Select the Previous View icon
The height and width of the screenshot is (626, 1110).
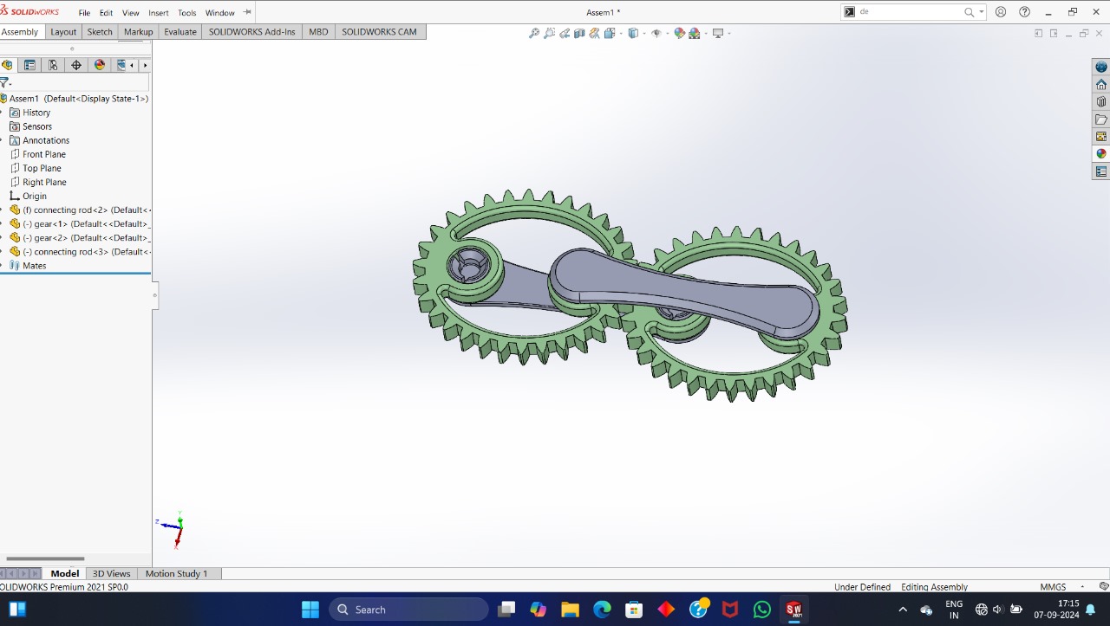565,33
